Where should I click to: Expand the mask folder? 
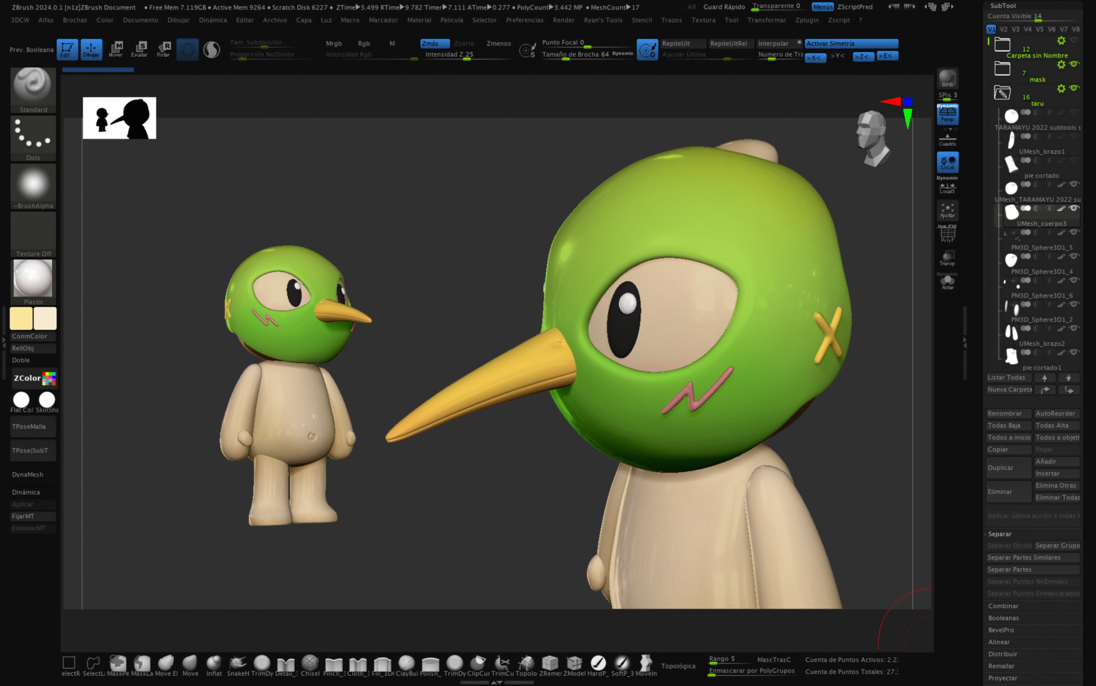coord(1002,68)
